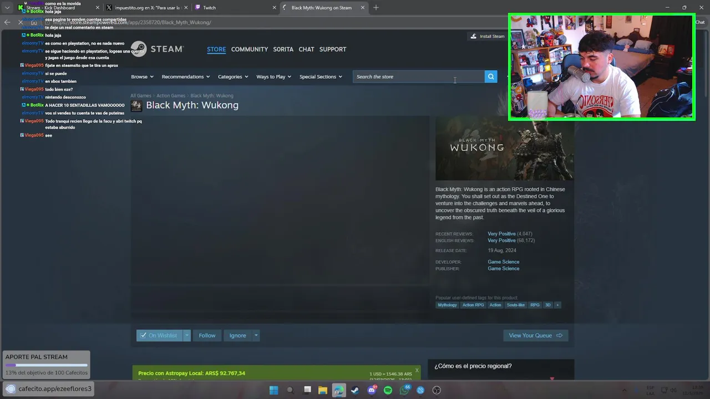
Task: Close the impuestito.org X tab
Action: click(x=186, y=8)
